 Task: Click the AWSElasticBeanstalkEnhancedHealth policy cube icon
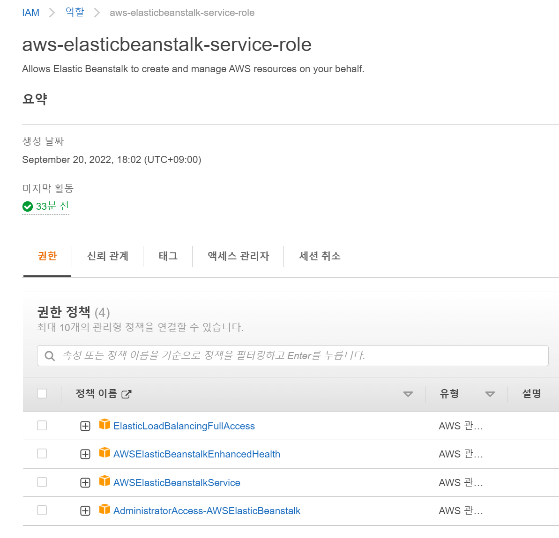(104, 452)
